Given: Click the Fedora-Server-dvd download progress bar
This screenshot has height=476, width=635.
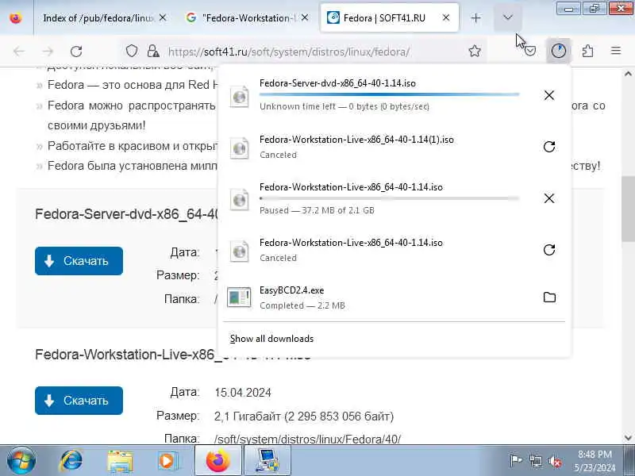Looking at the screenshot, I should (389, 94).
